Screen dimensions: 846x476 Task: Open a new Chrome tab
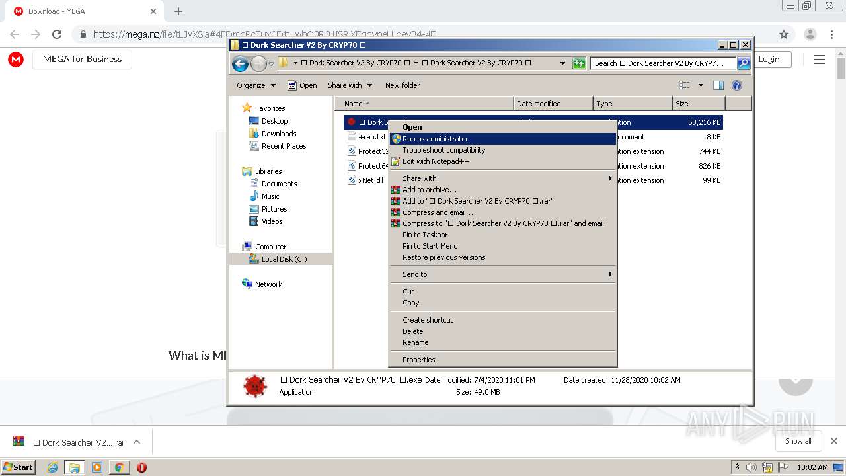(178, 11)
